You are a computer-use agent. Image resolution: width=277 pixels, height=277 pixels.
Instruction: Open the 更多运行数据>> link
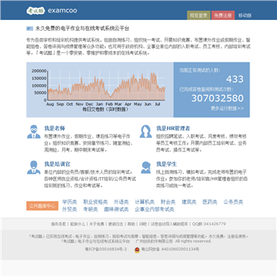coord(227,108)
